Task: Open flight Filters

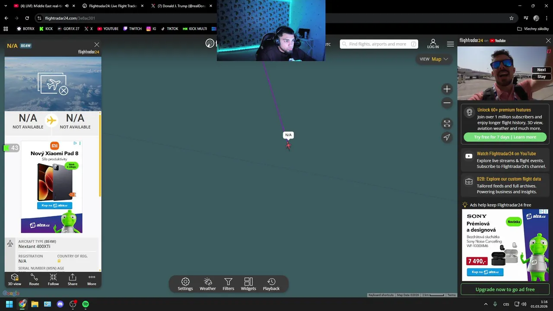Action: coord(229,284)
